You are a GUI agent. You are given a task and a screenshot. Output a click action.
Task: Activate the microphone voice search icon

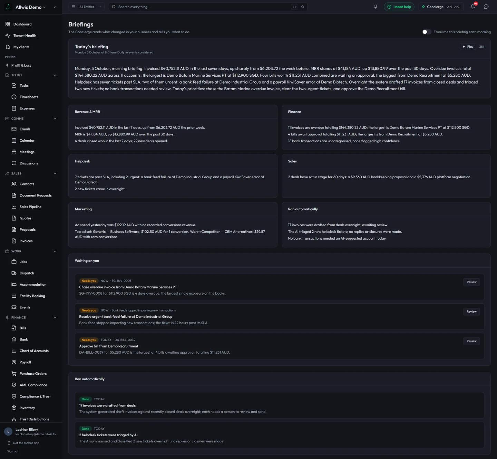click(x=302, y=7)
